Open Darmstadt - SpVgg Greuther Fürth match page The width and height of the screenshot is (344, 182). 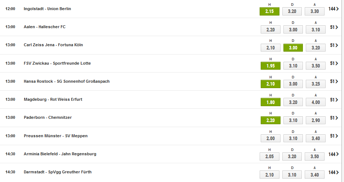tap(57, 172)
